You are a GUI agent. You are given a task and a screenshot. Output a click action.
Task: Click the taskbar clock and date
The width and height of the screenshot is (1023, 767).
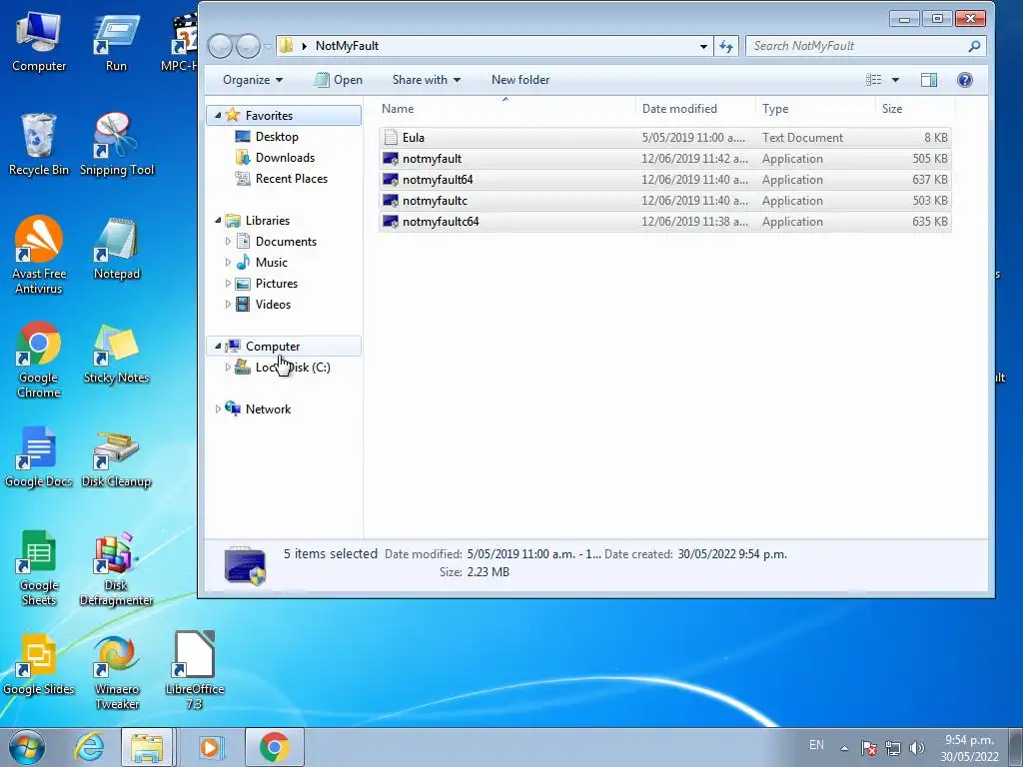[x=969, y=748]
